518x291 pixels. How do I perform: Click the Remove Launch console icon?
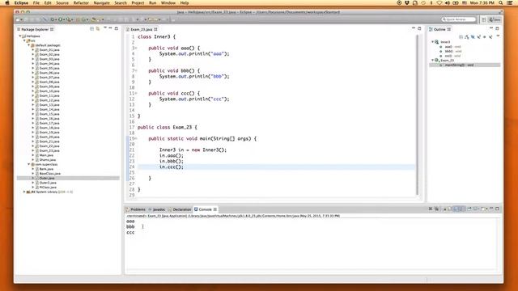pos(431,209)
